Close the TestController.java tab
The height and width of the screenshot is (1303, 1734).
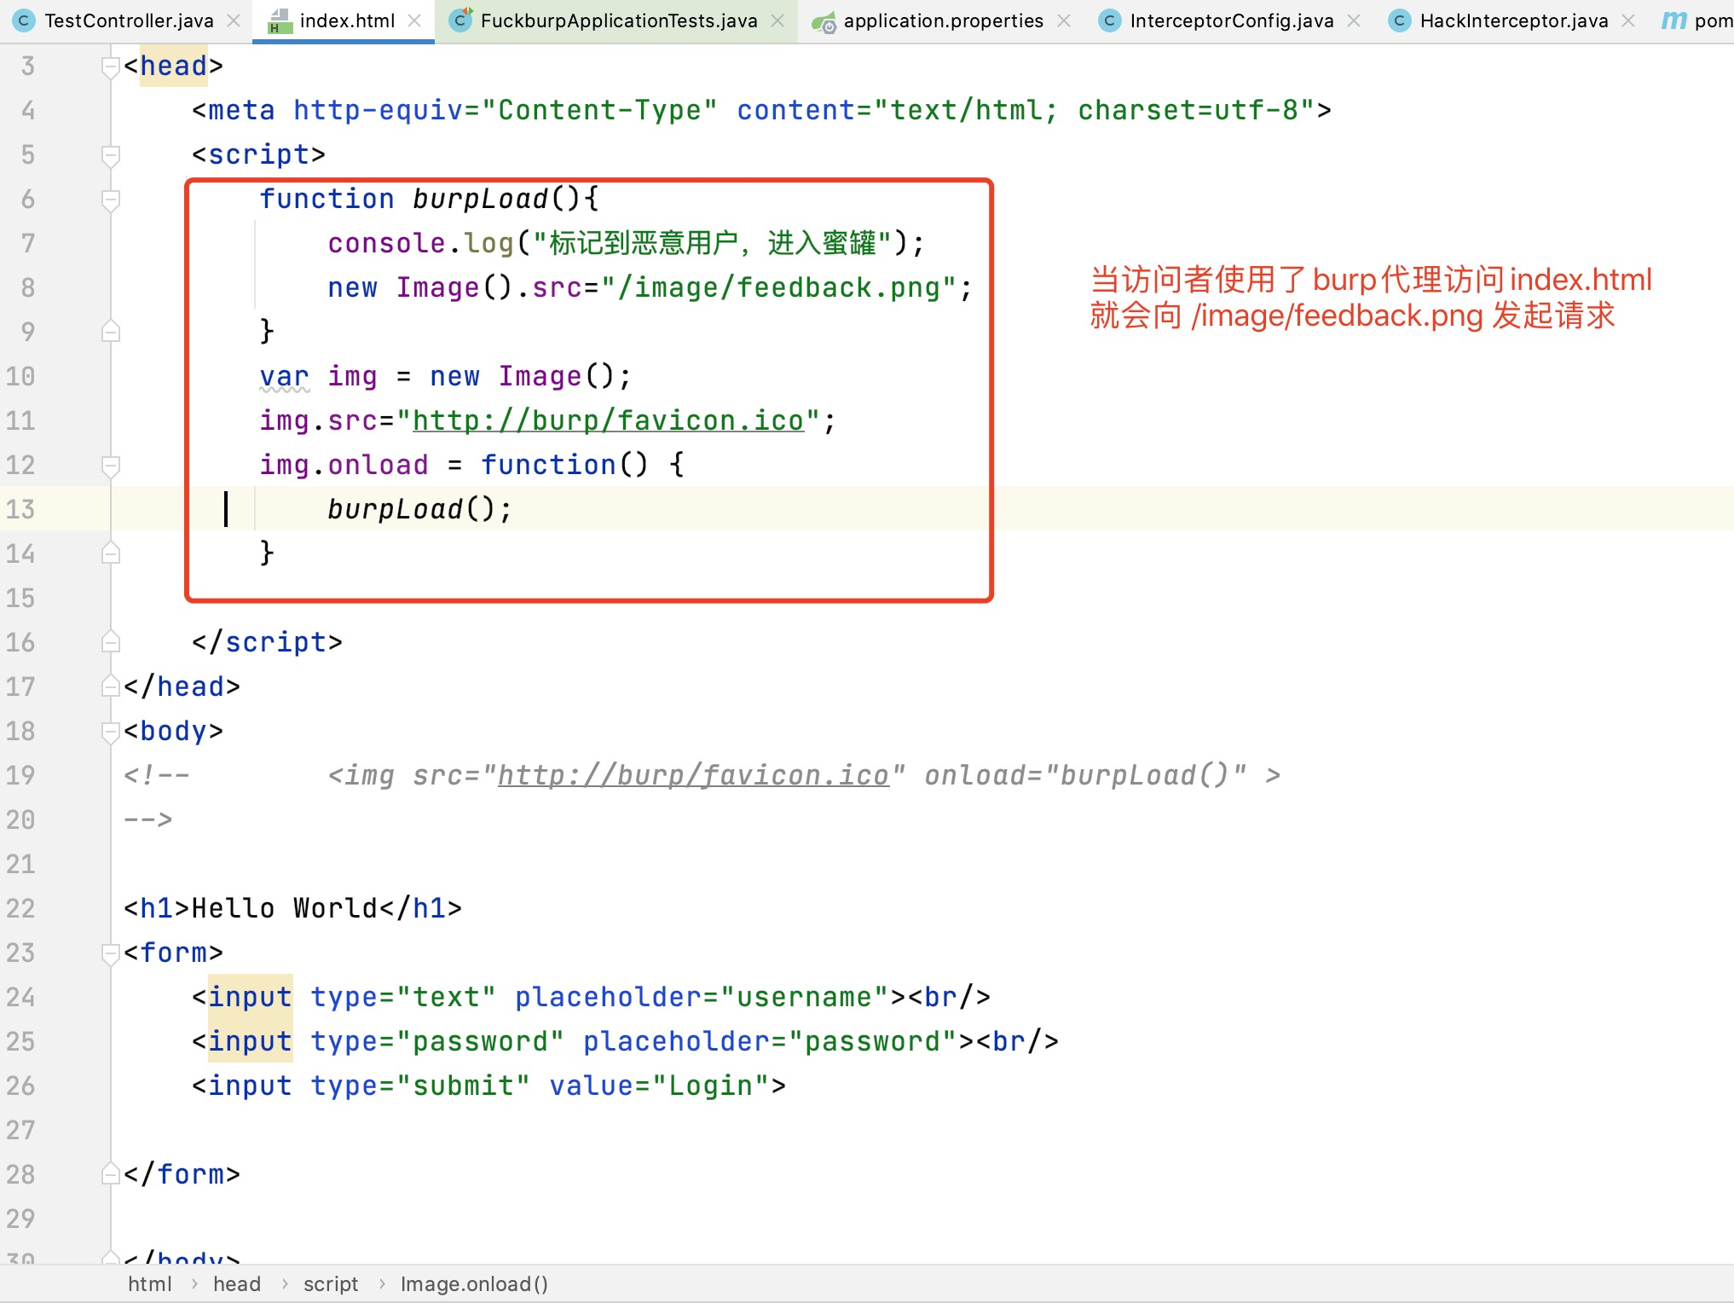point(234,20)
